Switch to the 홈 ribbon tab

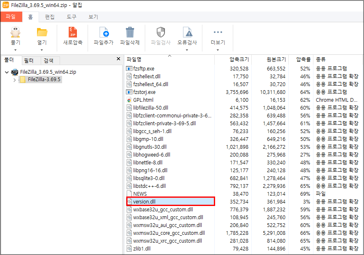click(30, 17)
